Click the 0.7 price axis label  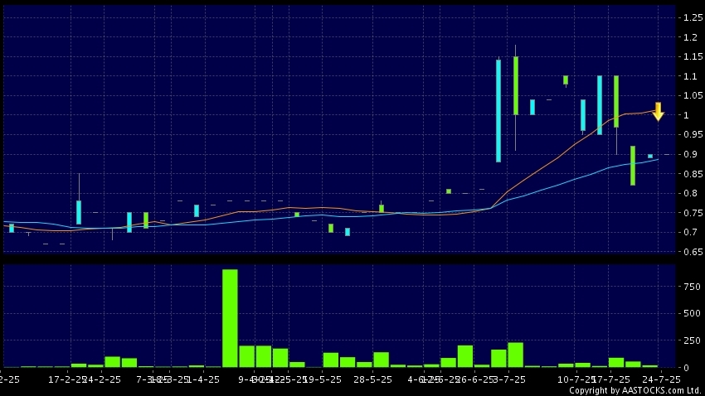tap(690, 232)
